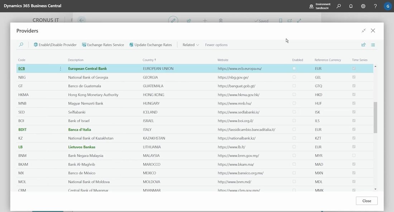
Task: Select https://www.bkam.ma/ website cell
Action: tap(236, 164)
